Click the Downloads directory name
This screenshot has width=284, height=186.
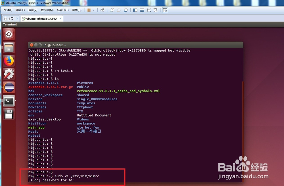tap(37, 107)
